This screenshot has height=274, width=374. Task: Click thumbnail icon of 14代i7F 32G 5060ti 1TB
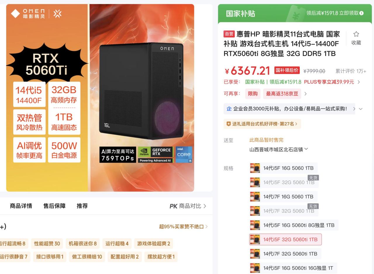[x=255, y=254]
